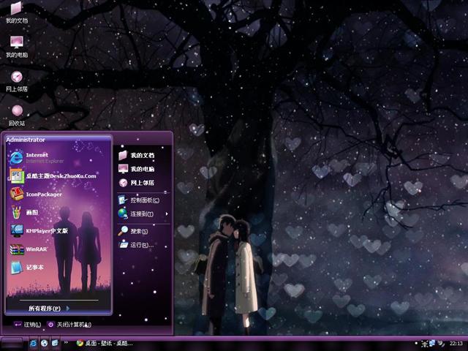468x351 pixels.
Task: Launch IconPackager from the Start menu
Action: [36, 194]
